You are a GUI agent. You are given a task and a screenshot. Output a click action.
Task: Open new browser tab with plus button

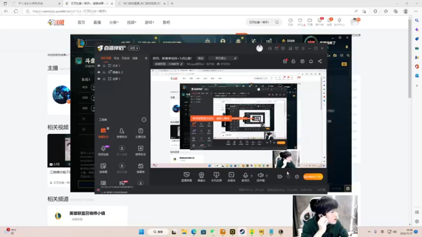172,4
